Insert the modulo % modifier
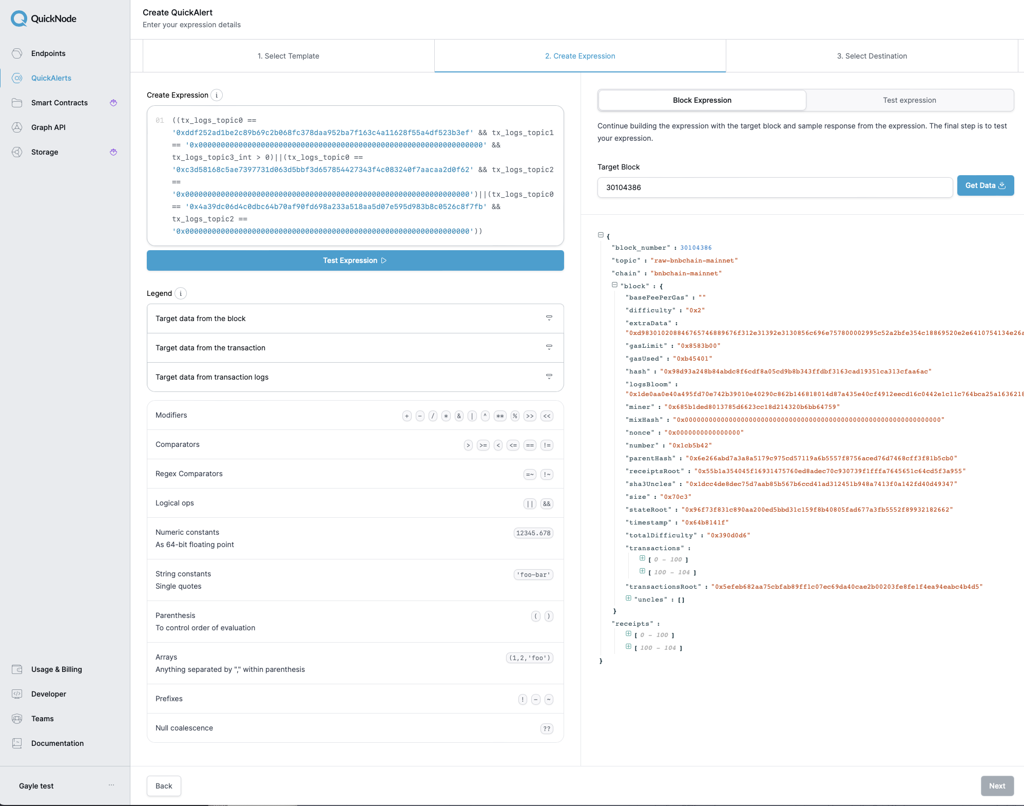 [515, 416]
